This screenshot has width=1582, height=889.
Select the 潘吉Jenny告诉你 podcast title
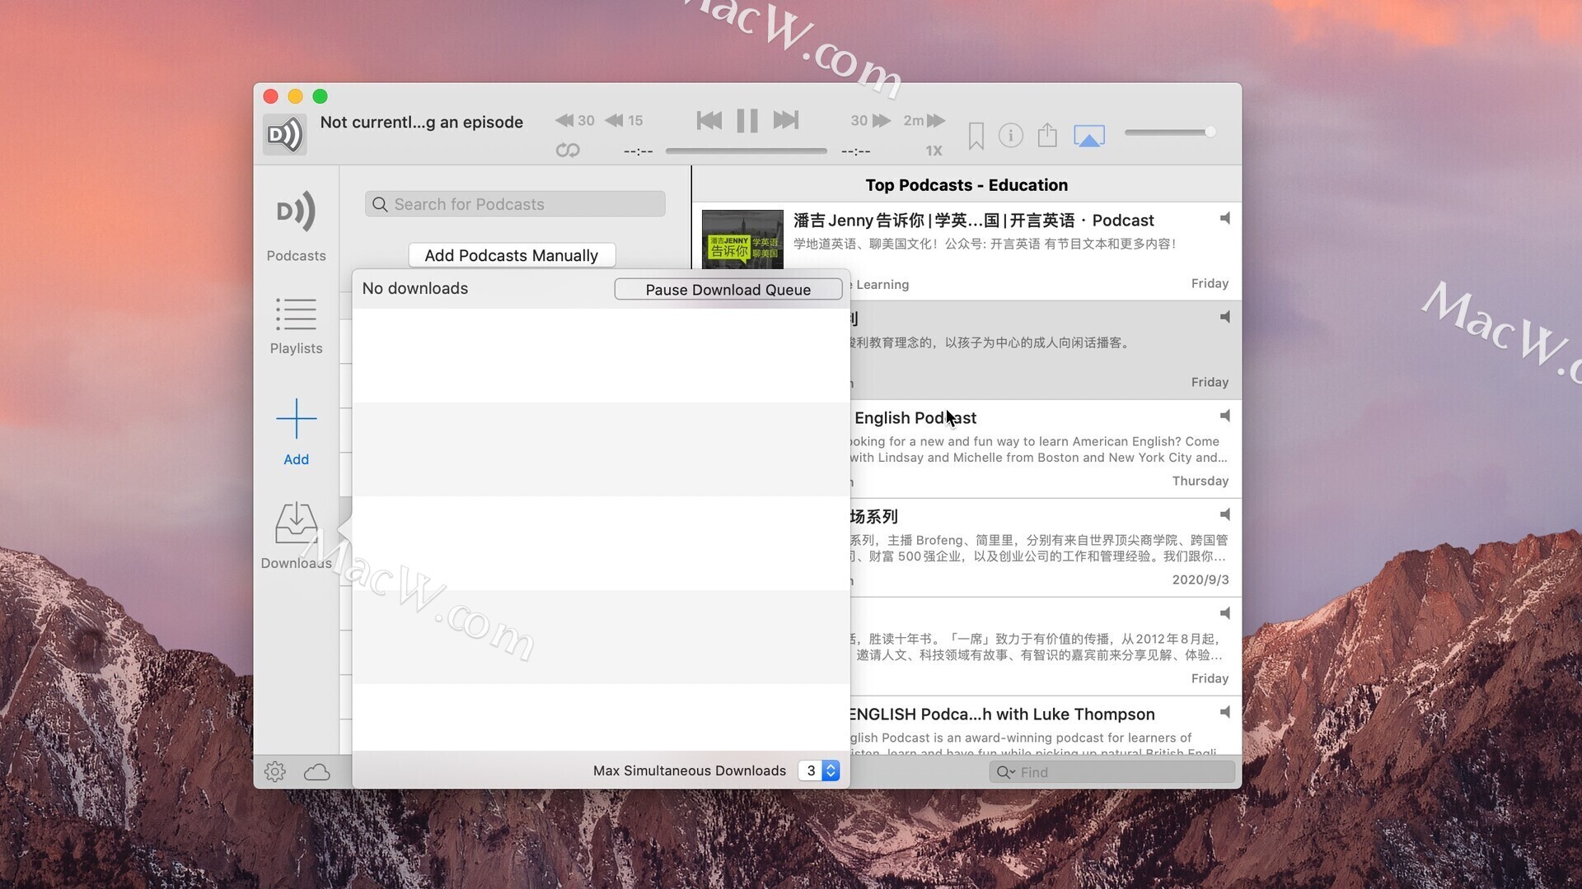pos(973,221)
